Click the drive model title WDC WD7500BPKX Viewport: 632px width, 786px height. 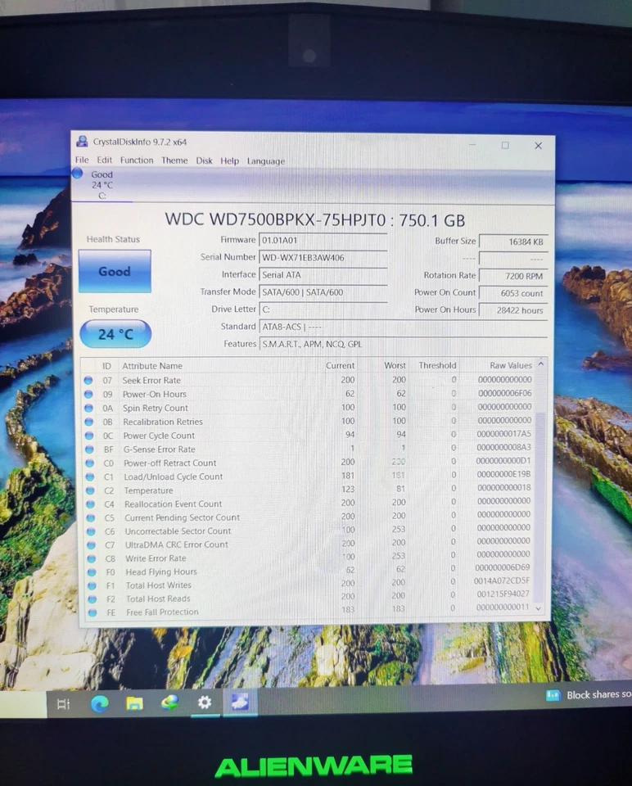314,219
